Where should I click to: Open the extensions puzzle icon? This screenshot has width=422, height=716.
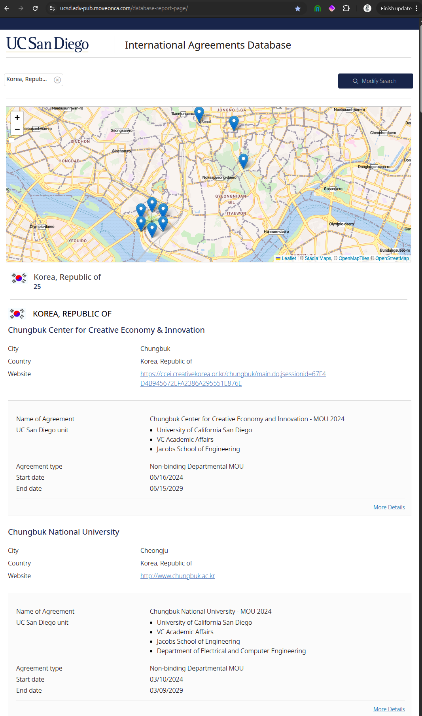(346, 8)
